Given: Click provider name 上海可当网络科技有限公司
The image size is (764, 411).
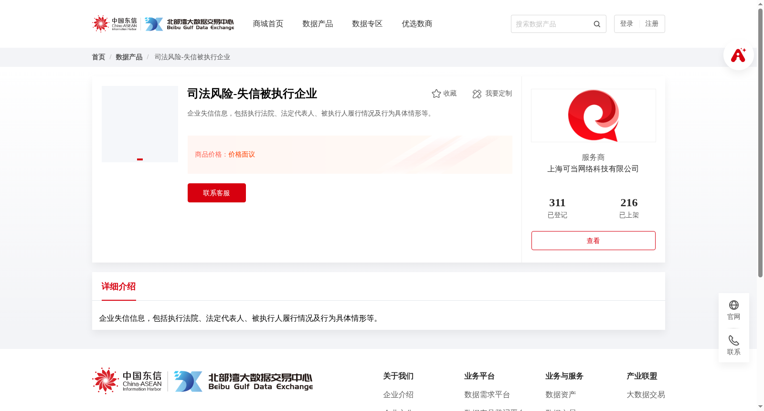Looking at the screenshot, I should click(593, 169).
